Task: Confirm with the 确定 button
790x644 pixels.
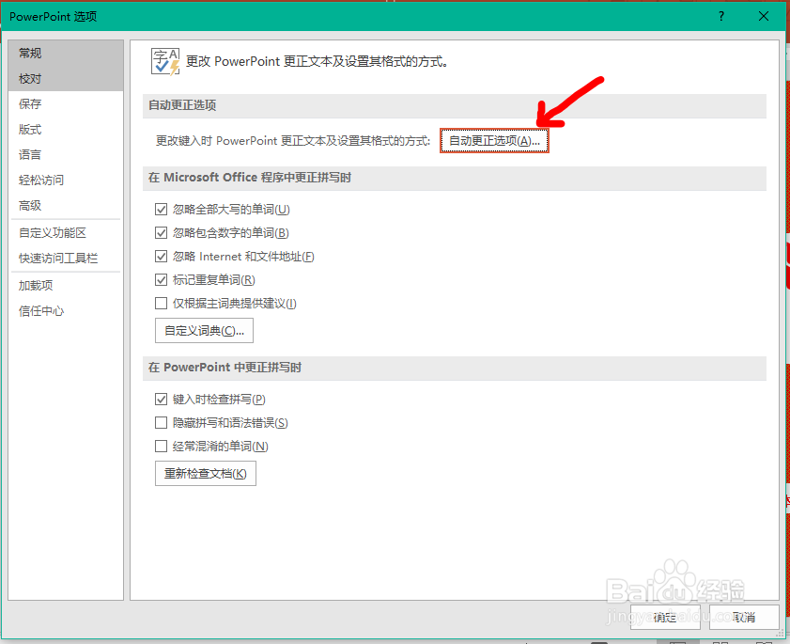Action: [665, 618]
